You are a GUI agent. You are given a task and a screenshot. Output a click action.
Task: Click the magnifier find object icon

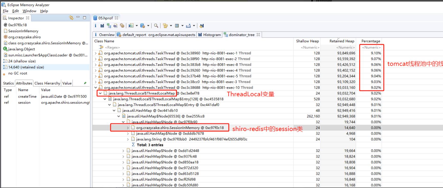tap(156, 26)
